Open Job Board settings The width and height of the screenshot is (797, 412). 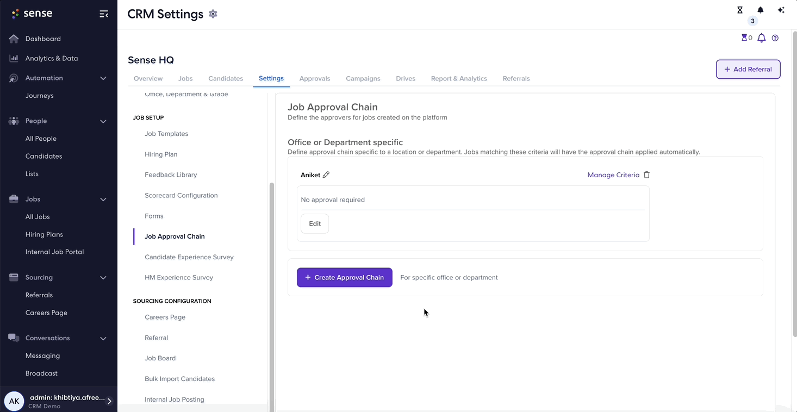[x=160, y=358]
